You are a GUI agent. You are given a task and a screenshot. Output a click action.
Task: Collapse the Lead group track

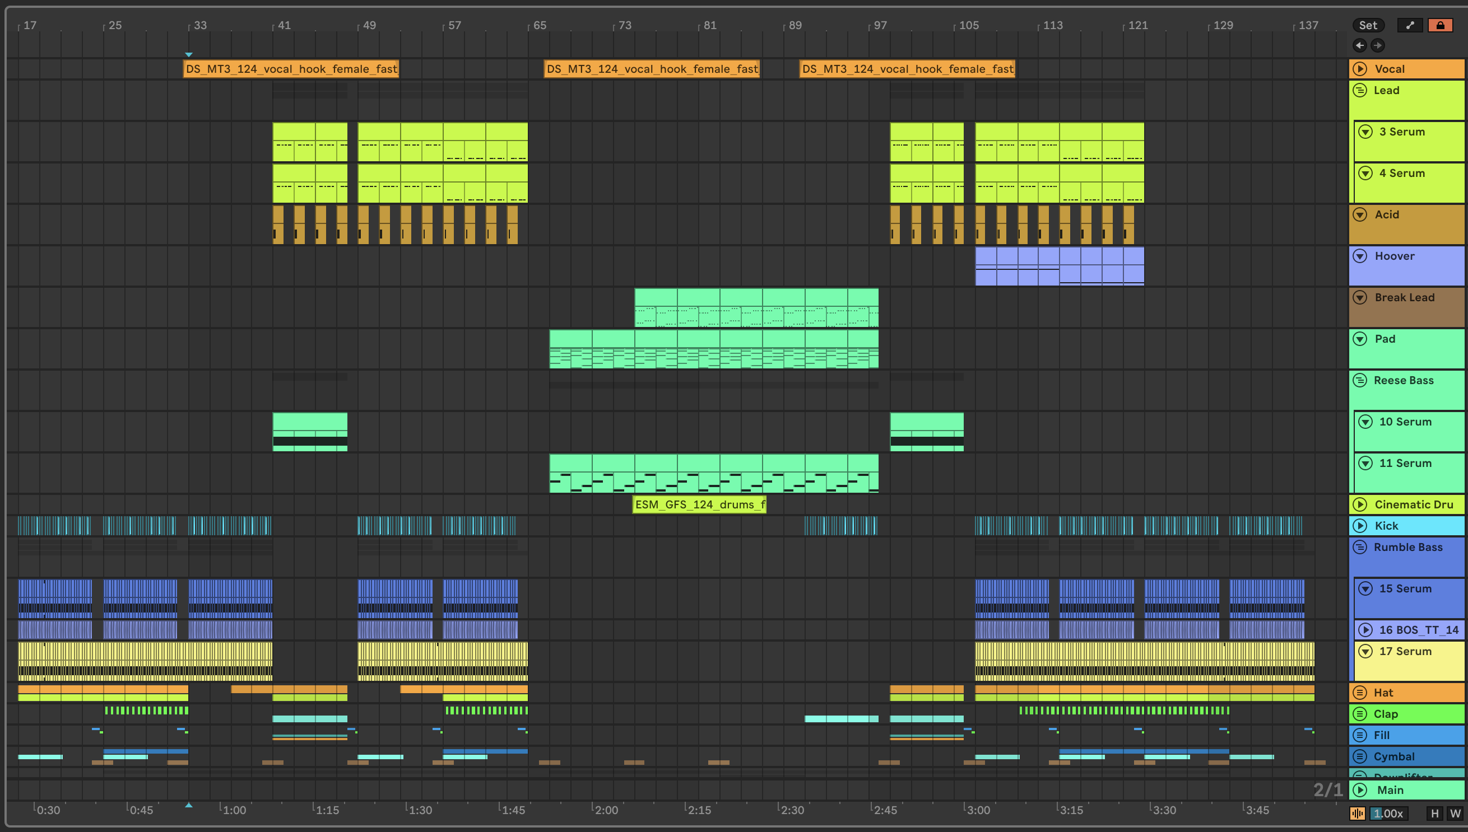[x=1360, y=90]
